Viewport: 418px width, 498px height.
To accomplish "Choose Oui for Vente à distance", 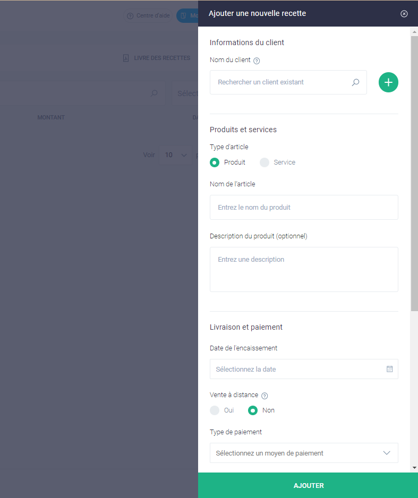I will [x=215, y=410].
